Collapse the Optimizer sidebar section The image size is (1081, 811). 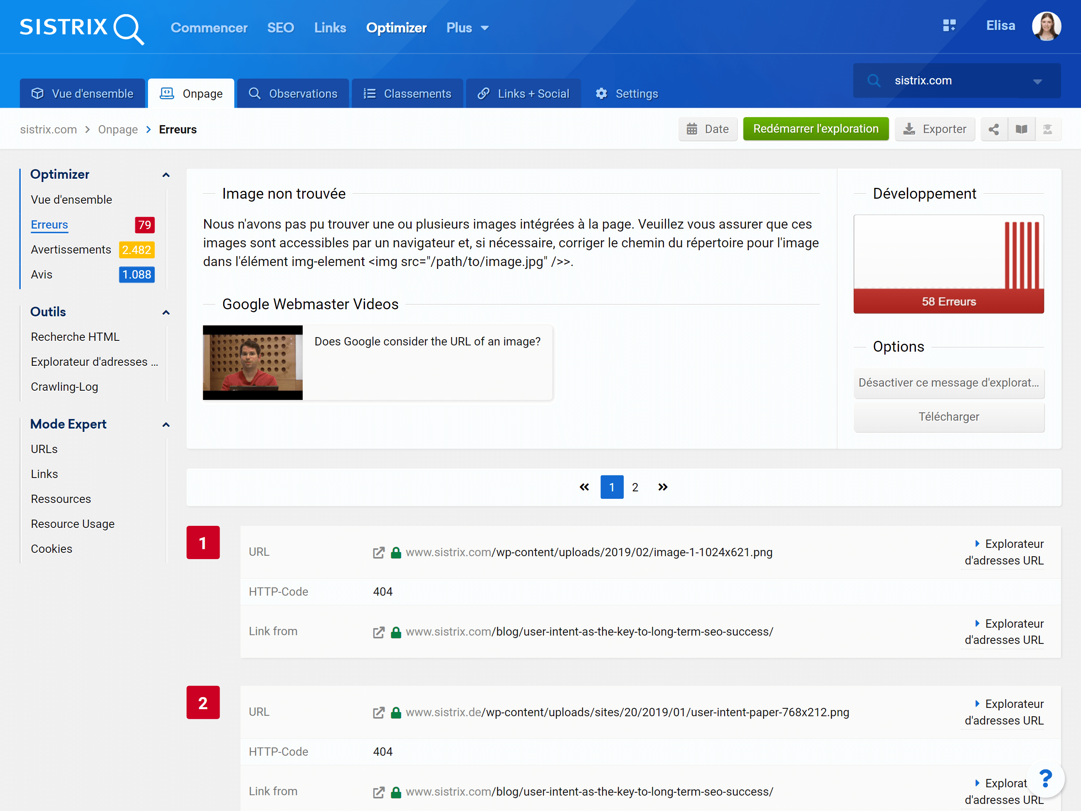pos(166,175)
